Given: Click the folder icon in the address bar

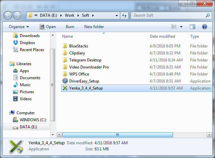Looking at the screenshot, I should [30, 15].
